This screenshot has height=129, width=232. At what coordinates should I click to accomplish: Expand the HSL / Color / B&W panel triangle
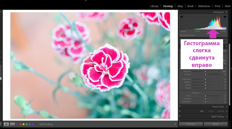click(226, 111)
